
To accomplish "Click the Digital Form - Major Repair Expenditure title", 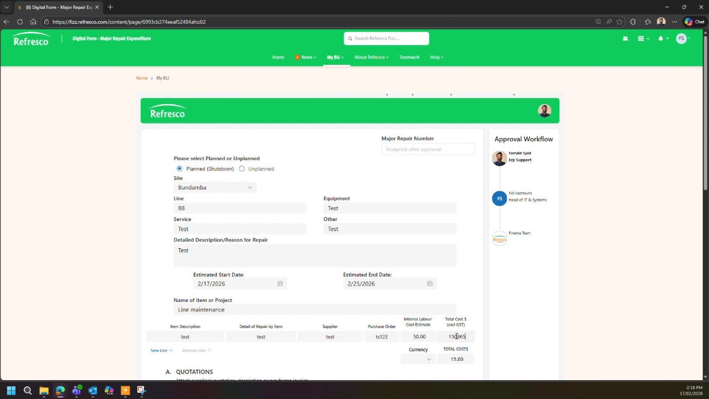I will tap(111, 38).
